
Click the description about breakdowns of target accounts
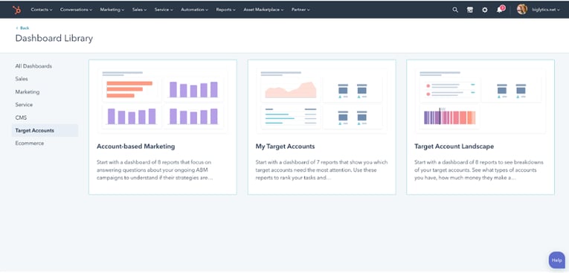(479, 170)
